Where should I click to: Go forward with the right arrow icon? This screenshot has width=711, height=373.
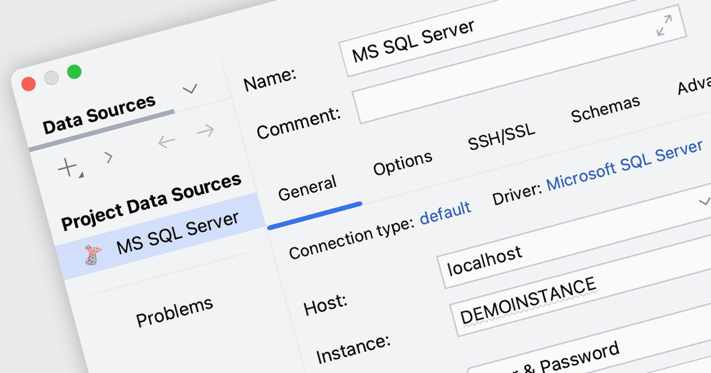[x=205, y=131]
